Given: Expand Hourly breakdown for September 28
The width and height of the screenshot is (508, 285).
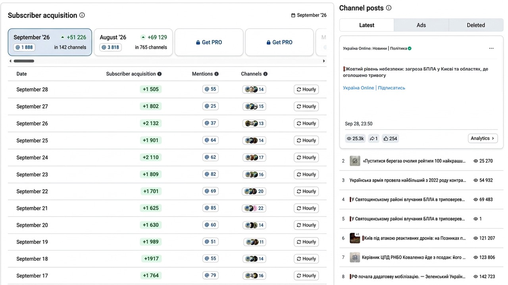Looking at the screenshot, I should [306, 89].
